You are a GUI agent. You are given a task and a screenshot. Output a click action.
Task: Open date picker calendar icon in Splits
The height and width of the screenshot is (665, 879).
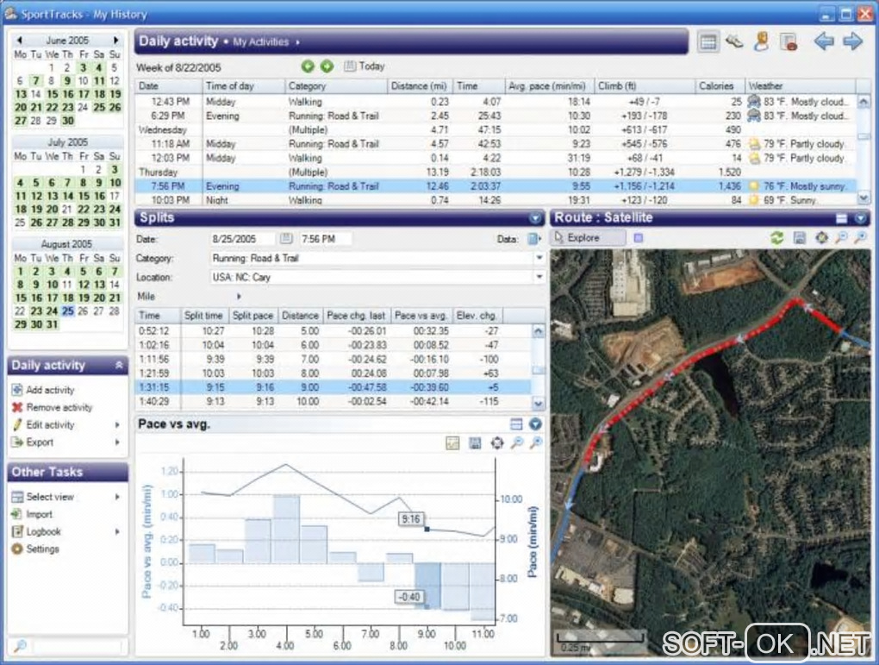coord(286,239)
